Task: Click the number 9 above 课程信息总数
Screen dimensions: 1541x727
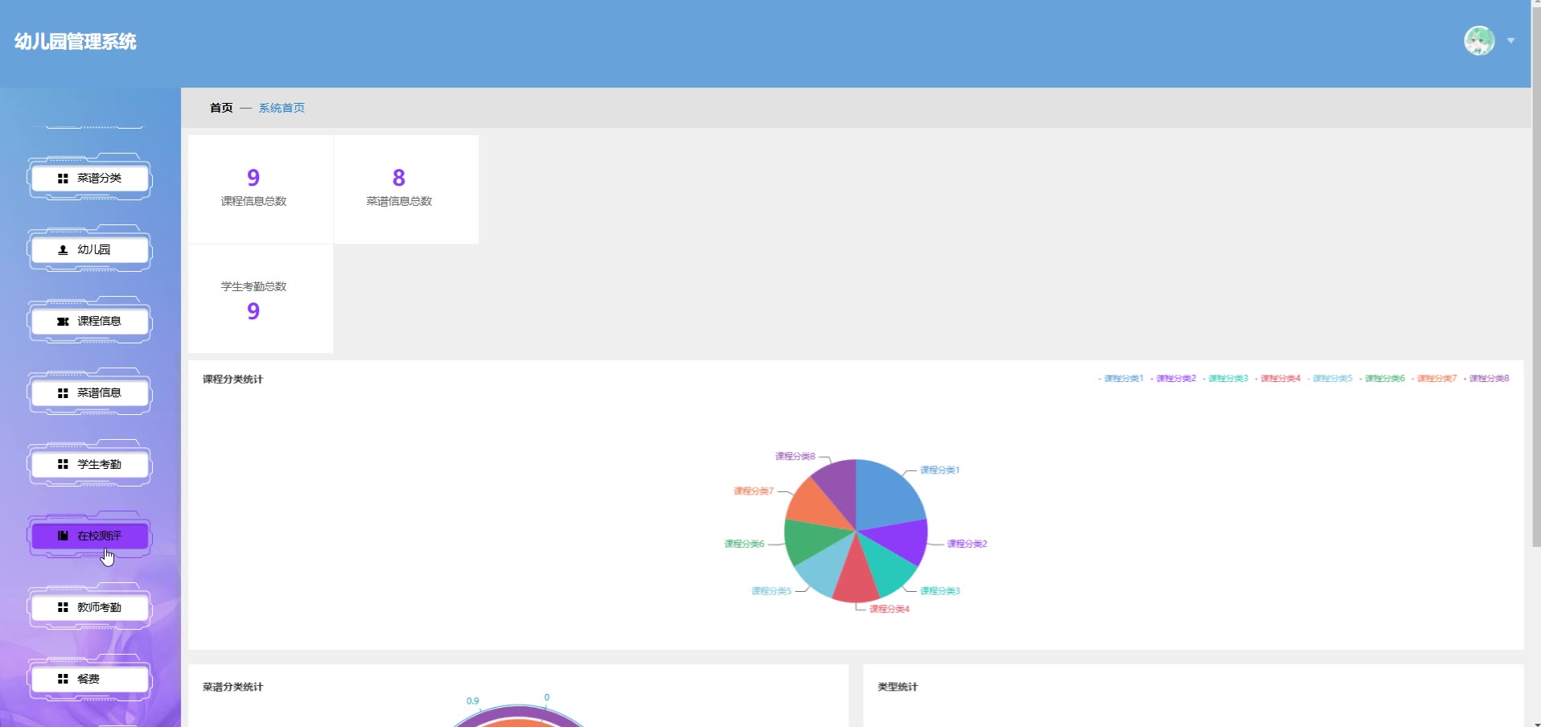Action: 253,178
